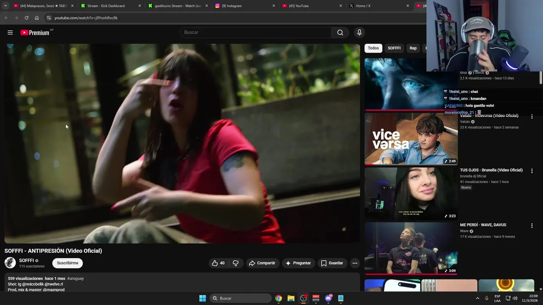Viewport: 543px width, 305px height.
Task: Open SOFFFI channel avatar
Action: coord(10,263)
